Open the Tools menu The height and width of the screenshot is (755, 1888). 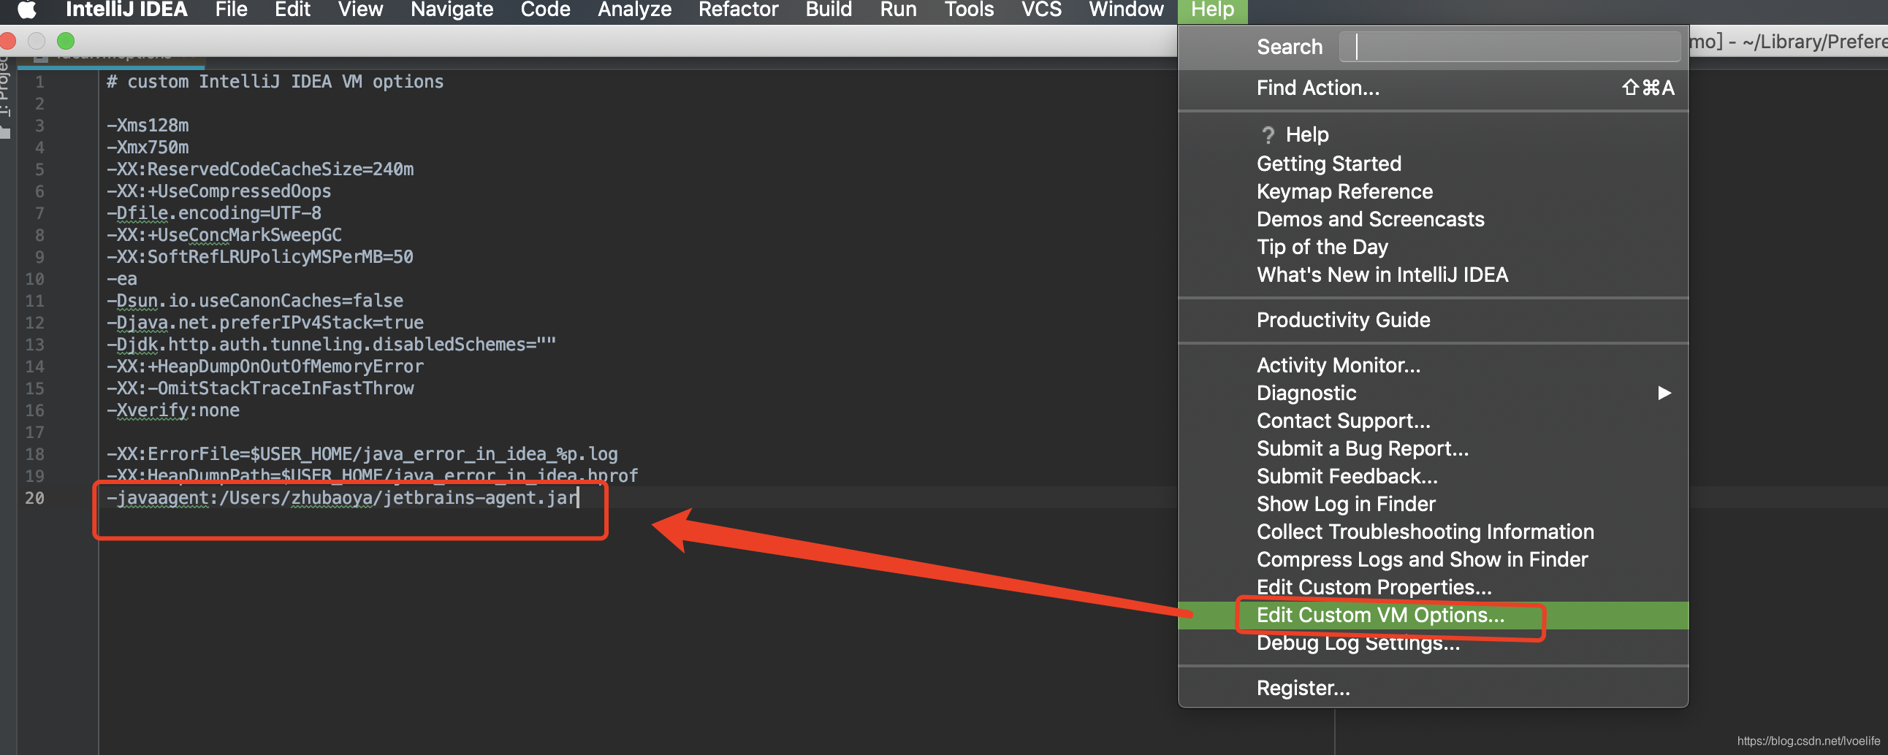[969, 9]
